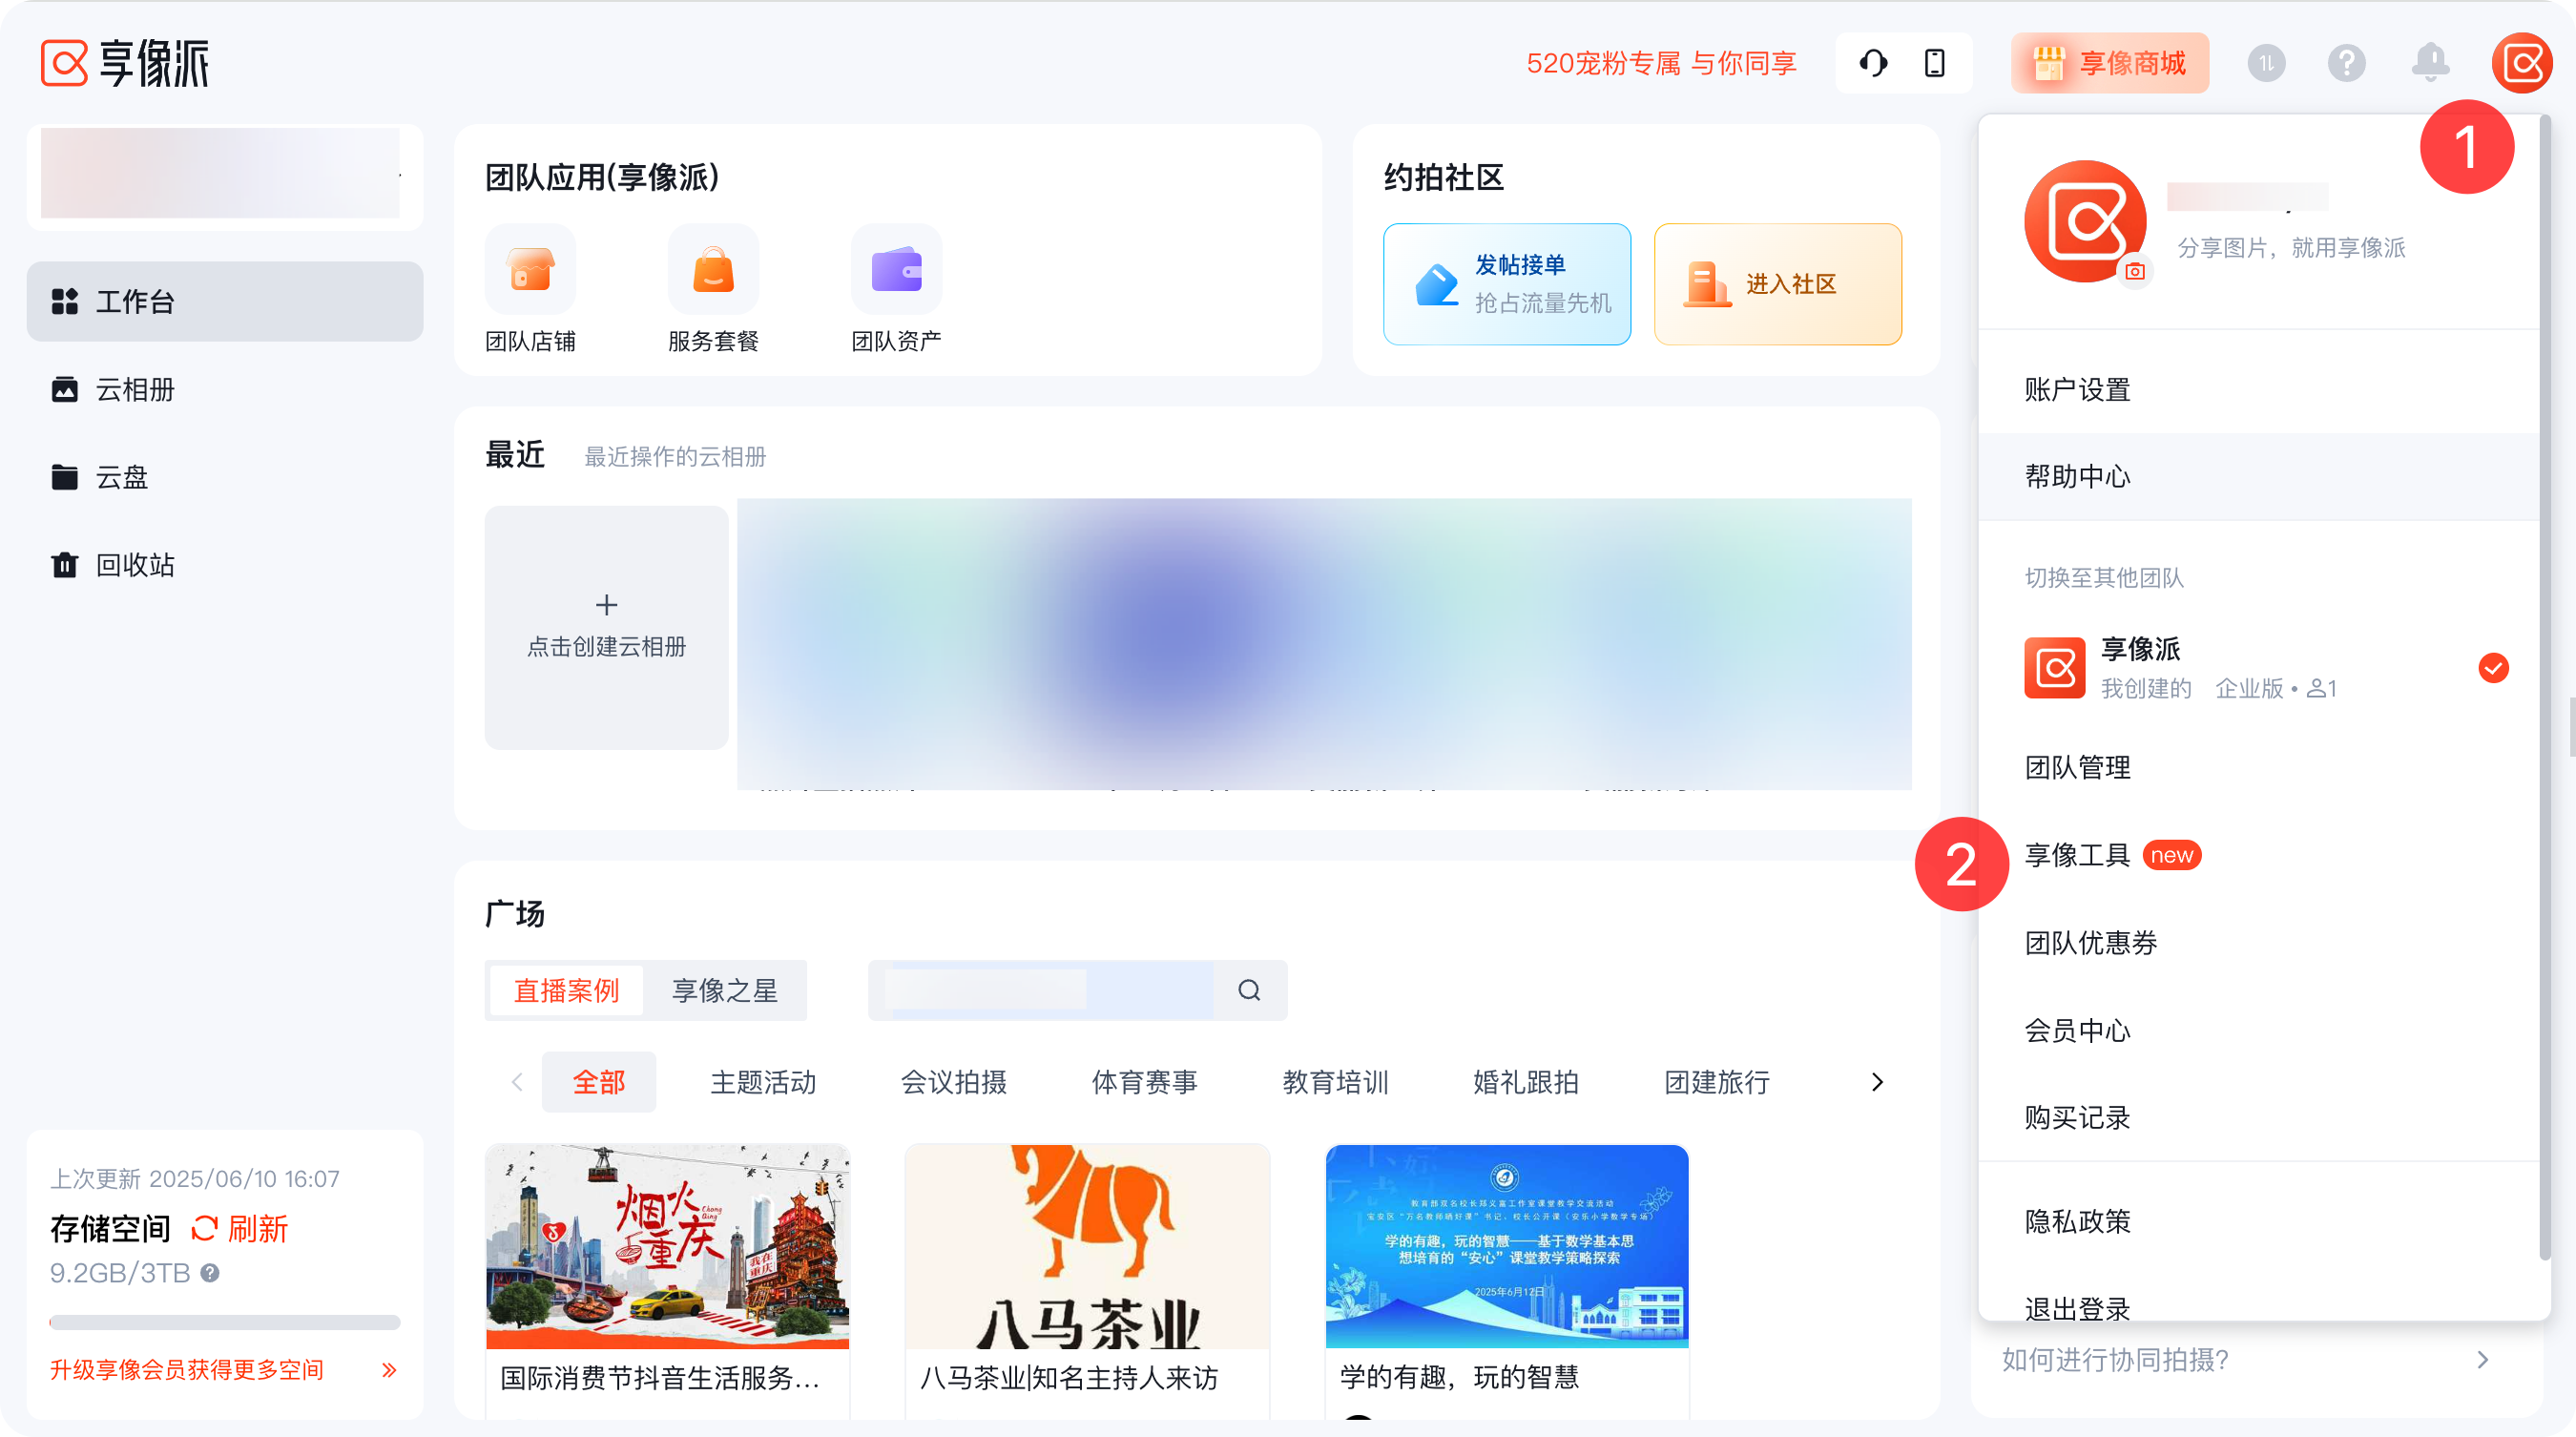2576x1437 pixels.
Task: Open 云相册 in the sidebar
Action: coord(225,389)
